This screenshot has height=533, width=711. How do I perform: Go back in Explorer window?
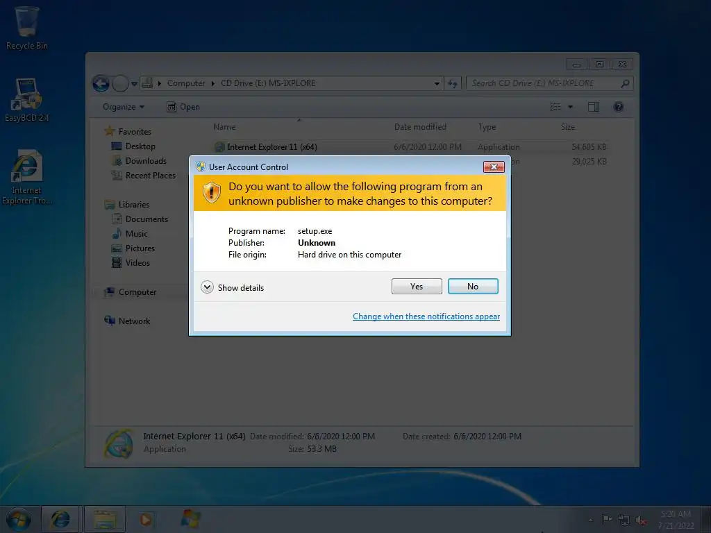[x=101, y=83]
